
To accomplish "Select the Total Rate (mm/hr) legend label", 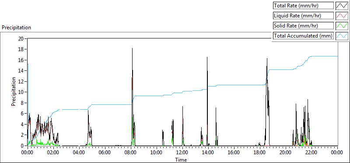I will 303,6.
